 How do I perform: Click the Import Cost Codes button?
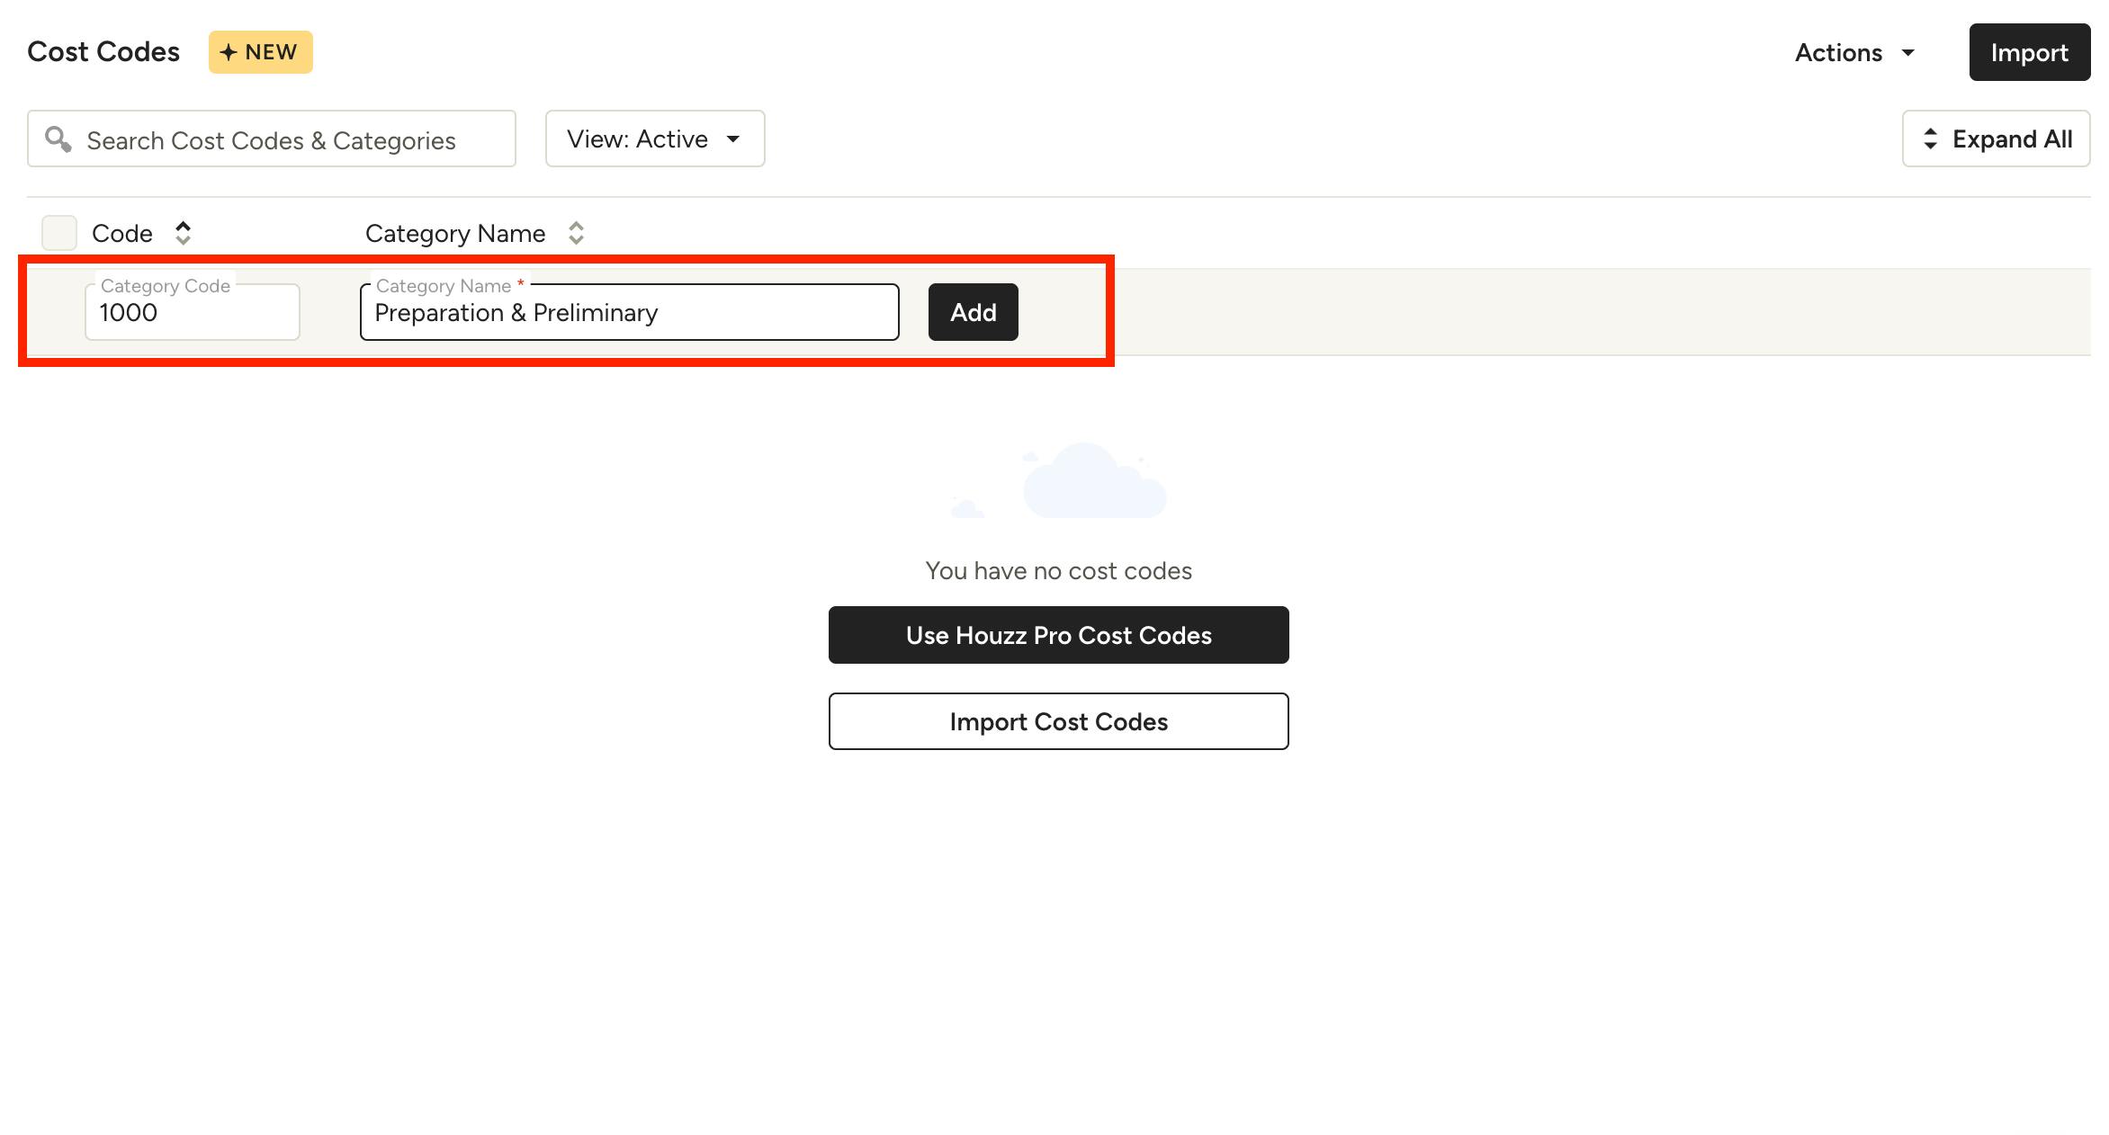tap(1058, 721)
